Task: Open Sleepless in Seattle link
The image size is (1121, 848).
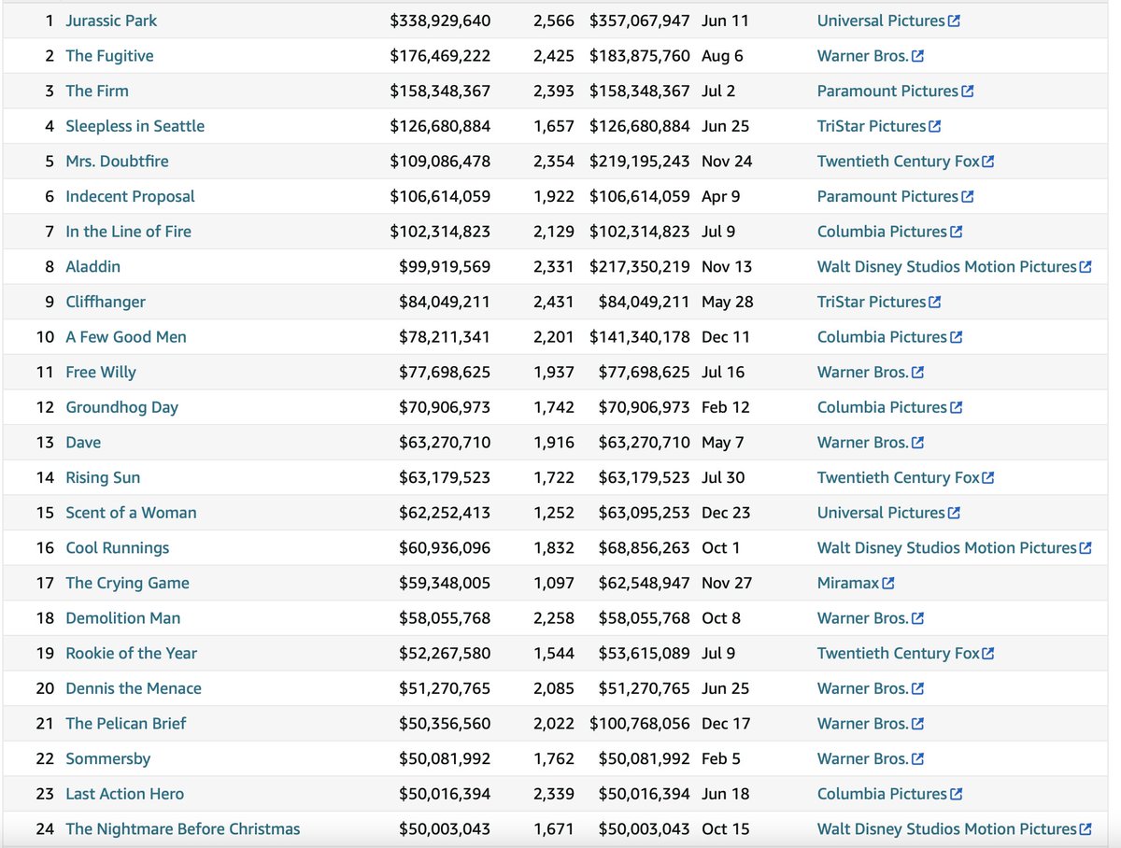Action: pyautogui.click(x=135, y=126)
